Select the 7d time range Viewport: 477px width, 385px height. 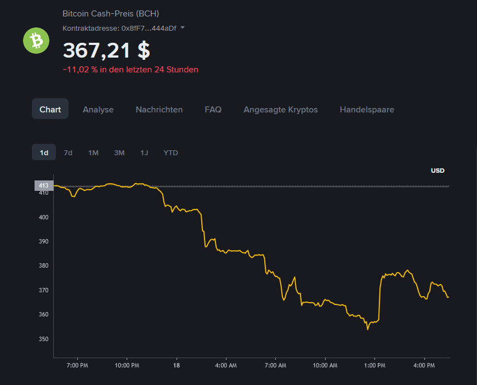(x=68, y=153)
